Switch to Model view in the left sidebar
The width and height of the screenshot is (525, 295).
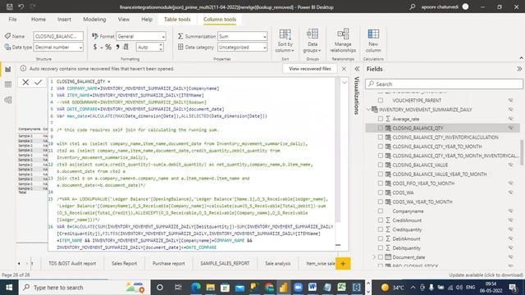[x=7, y=100]
